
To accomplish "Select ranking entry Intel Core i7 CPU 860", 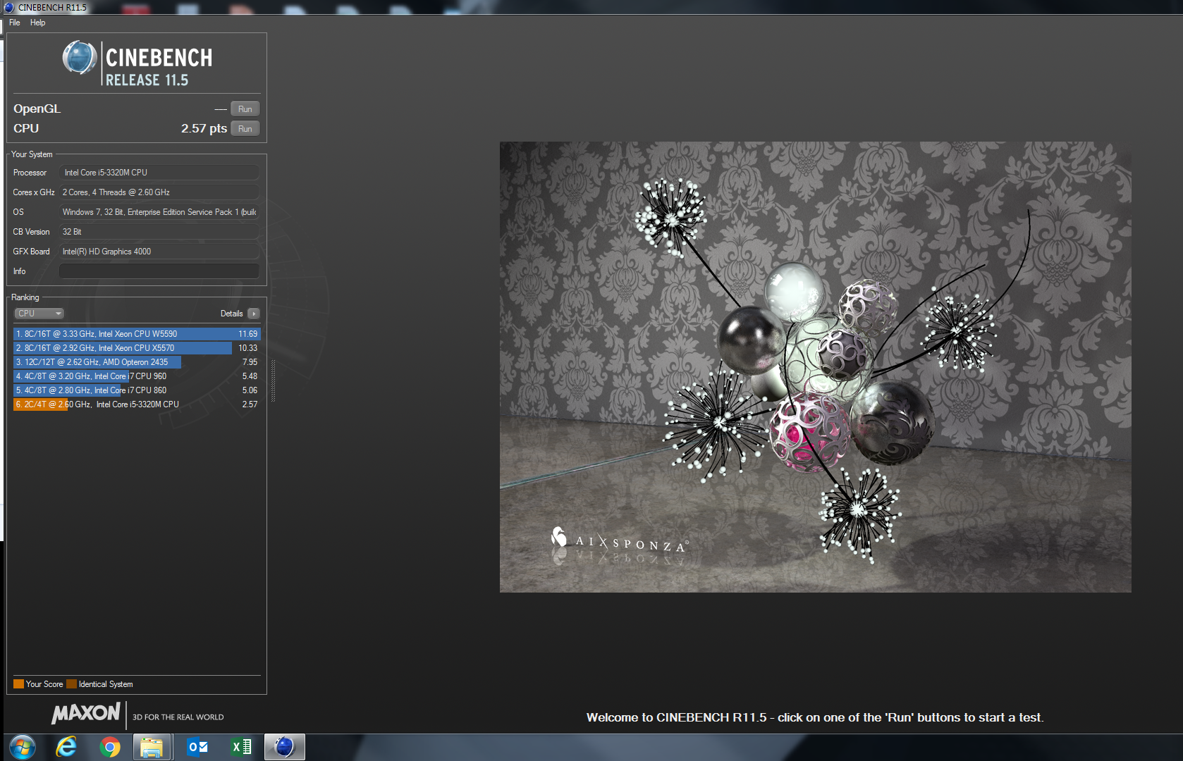I will tap(137, 390).
